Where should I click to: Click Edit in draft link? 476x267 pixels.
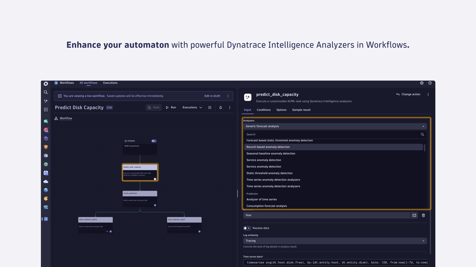212,96
